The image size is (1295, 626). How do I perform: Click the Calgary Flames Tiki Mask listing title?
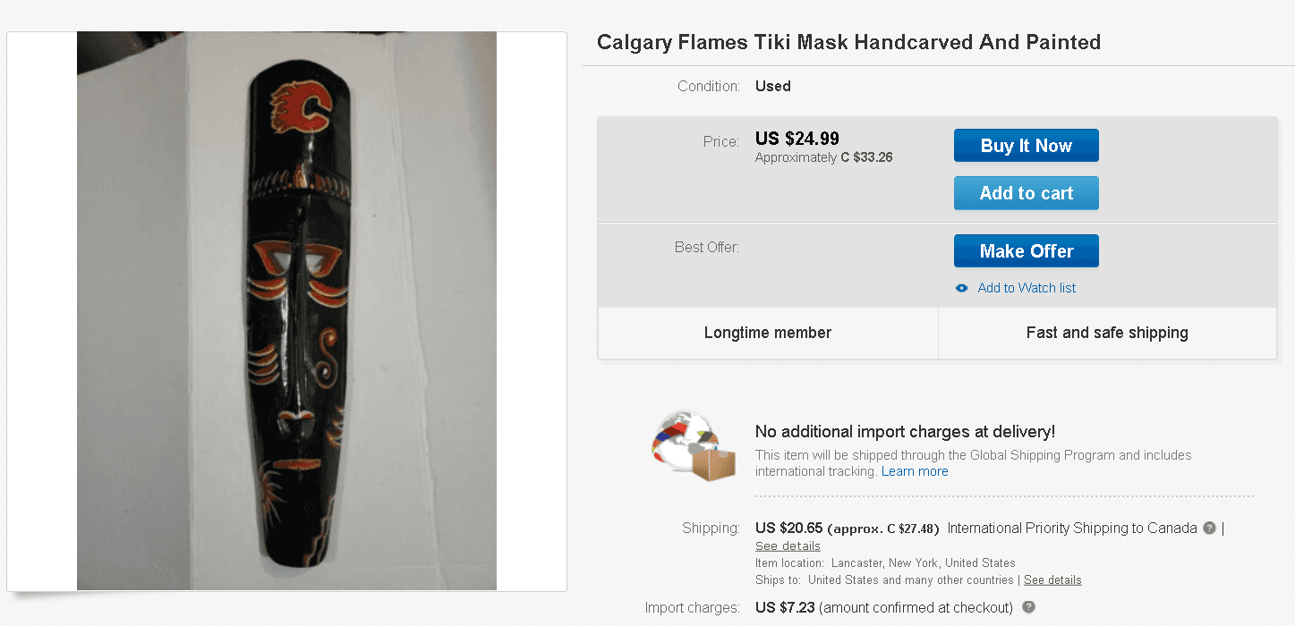[848, 42]
